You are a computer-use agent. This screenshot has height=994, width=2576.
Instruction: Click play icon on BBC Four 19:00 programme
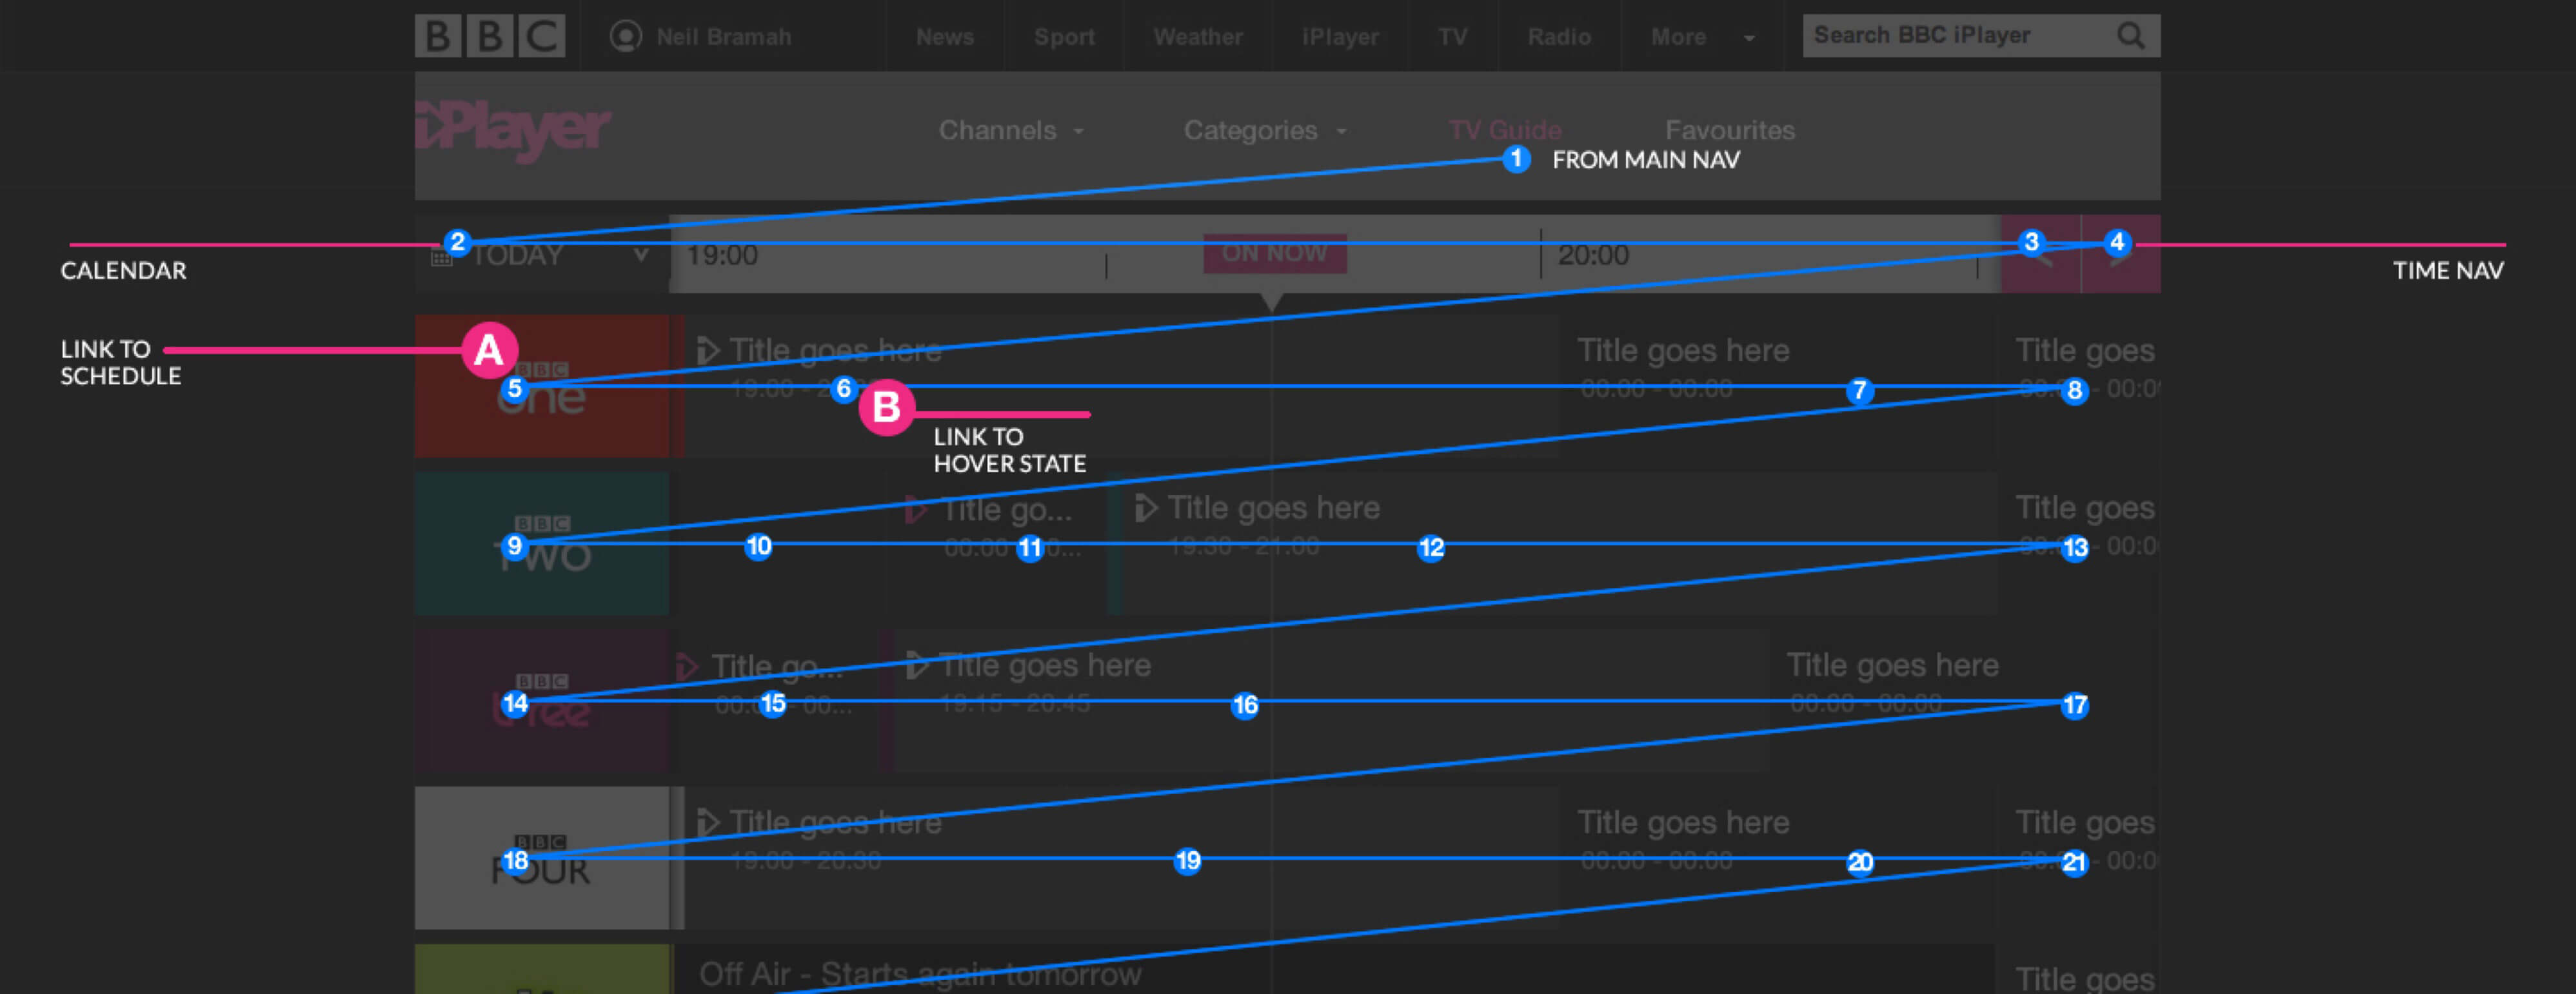pyautogui.click(x=708, y=822)
